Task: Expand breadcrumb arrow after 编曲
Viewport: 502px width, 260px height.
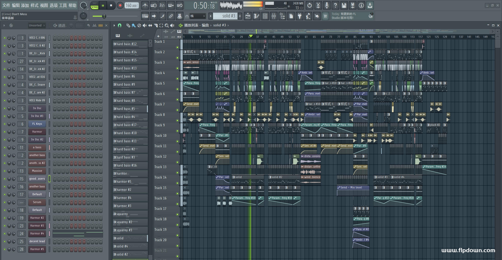Action: pos(211,25)
